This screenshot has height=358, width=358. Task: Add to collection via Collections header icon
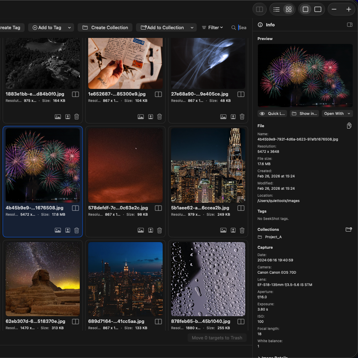[x=349, y=229]
